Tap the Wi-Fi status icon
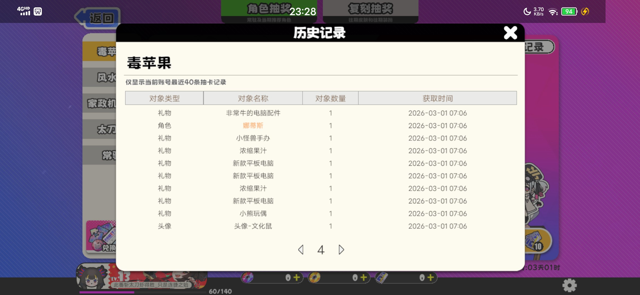Image resolution: width=640 pixels, height=295 pixels. (x=553, y=12)
